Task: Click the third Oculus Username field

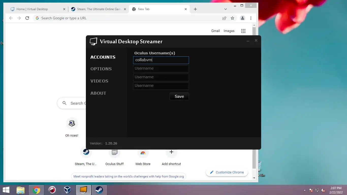Action: [x=161, y=77]
